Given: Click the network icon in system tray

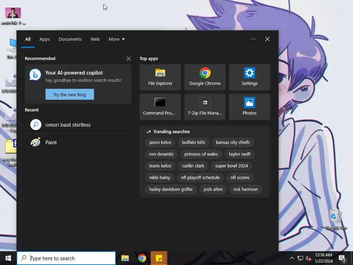Looking at the screenshot, I should click(x=300, y=258).
